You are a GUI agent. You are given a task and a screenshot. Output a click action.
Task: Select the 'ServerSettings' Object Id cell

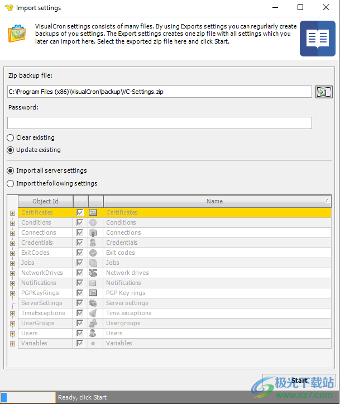point(46,303)
